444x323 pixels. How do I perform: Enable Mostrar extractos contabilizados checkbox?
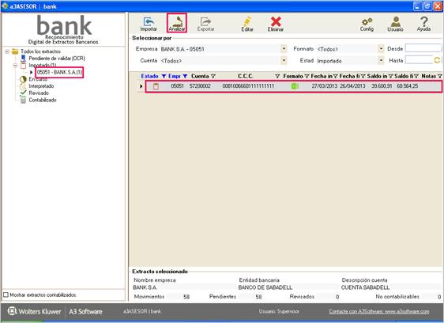[6, 294]
